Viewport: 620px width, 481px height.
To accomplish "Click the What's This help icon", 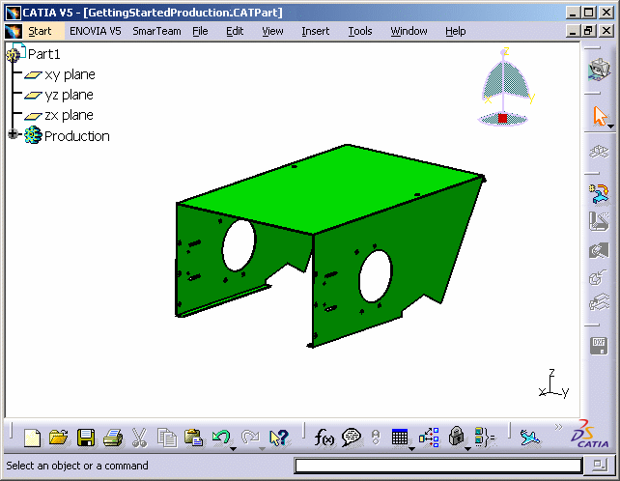I will click(279, 438).
